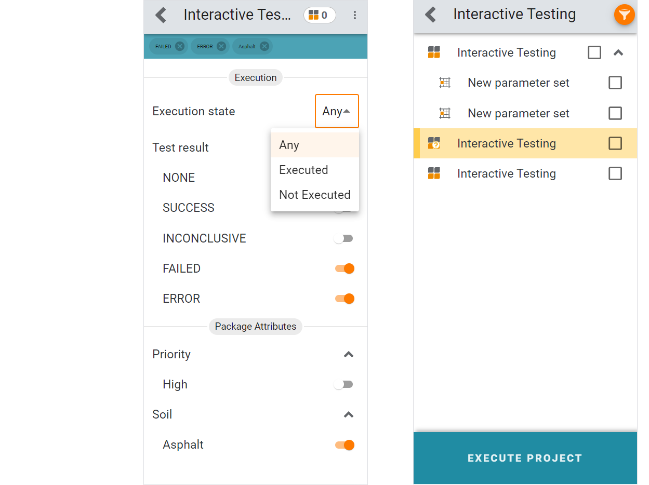
Task: Click the package count badge showing 0
Action: (x=319, y=15)
